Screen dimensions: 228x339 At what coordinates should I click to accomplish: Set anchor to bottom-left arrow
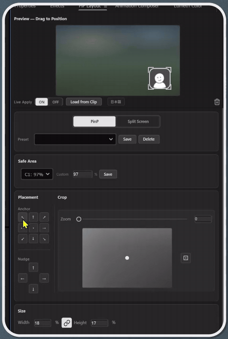(x=23, y=239)
